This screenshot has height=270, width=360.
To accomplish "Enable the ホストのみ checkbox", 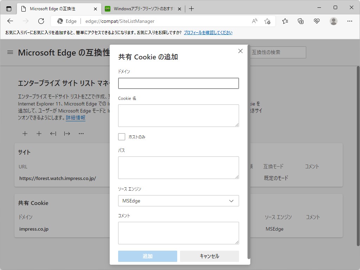I will coord(121,136).
